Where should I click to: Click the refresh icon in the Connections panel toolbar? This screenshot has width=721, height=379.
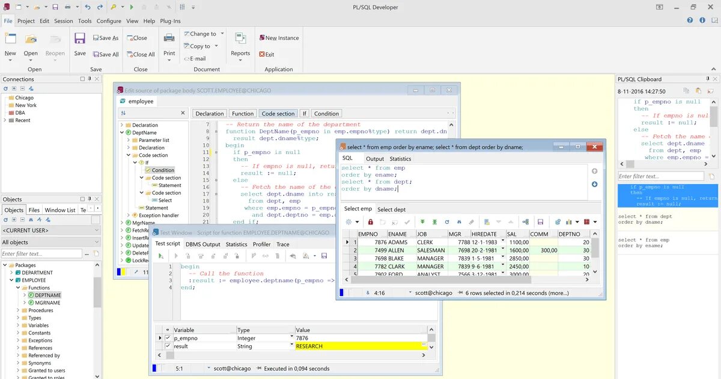(5, 88)
